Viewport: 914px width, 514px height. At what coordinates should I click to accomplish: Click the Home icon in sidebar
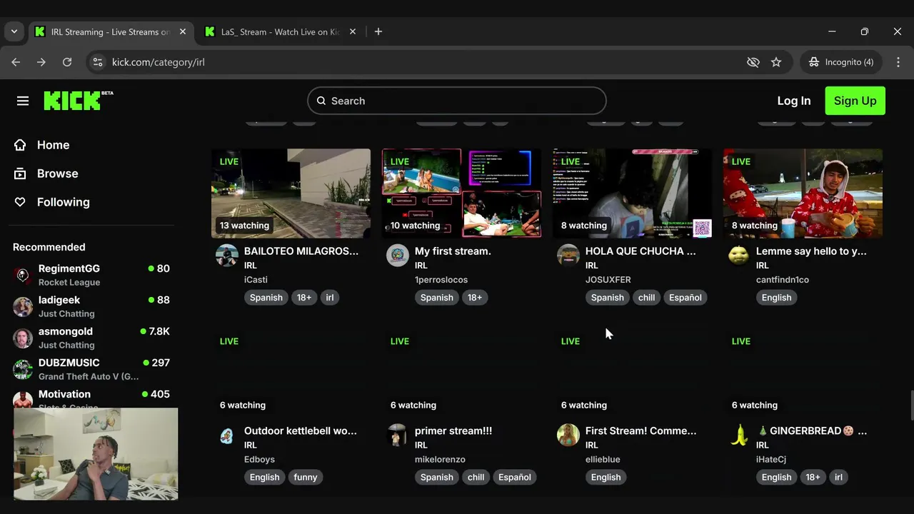coord(20,145)
